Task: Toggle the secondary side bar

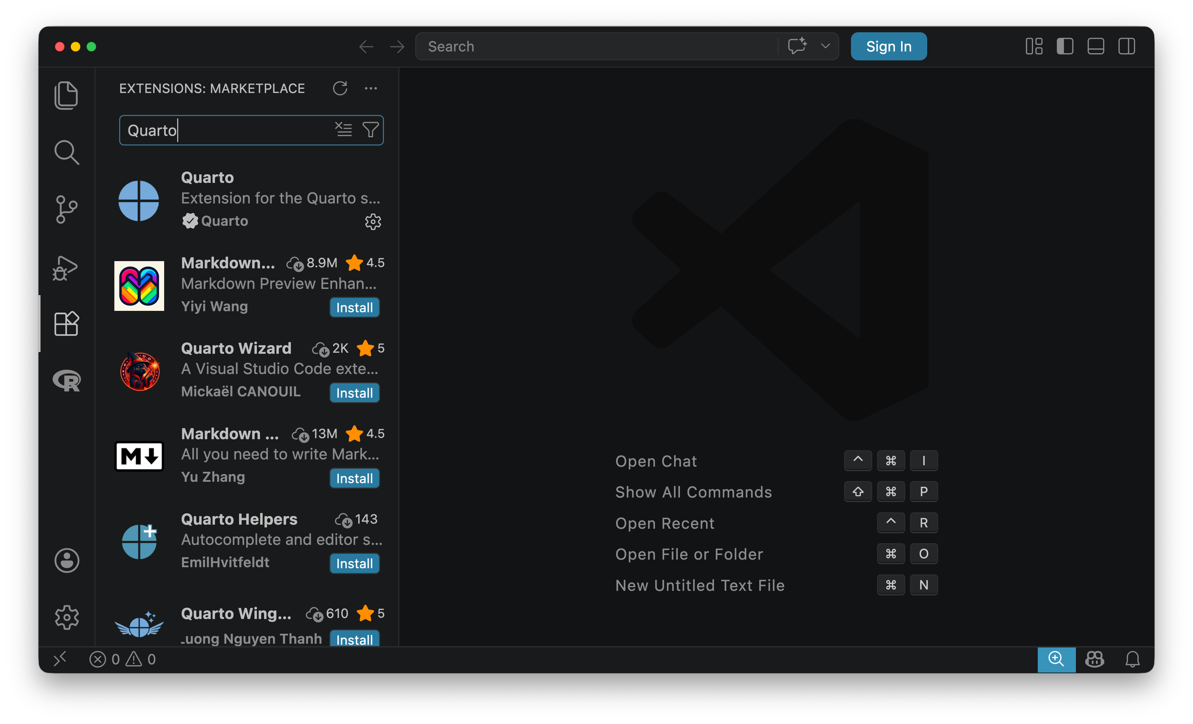Action: [x=1126, y=47]
